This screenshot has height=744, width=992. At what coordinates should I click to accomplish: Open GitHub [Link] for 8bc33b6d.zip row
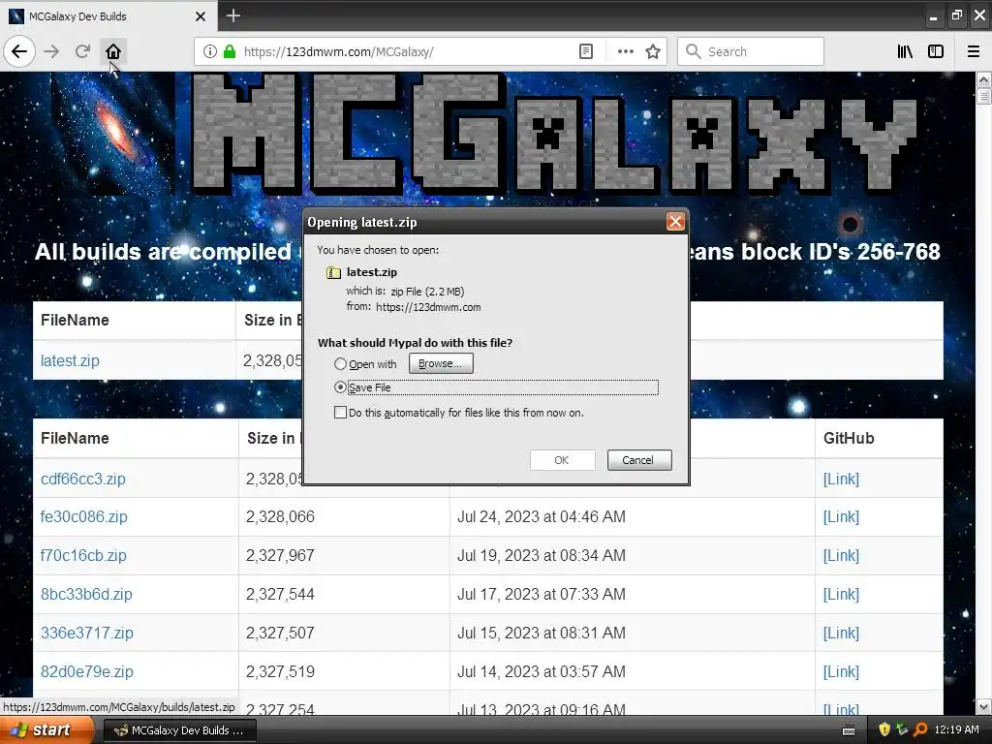(841, 594)
